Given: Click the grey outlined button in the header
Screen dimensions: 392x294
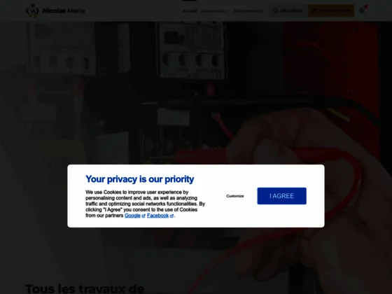Looking at the screenshot, I should (x=288, y=10).
